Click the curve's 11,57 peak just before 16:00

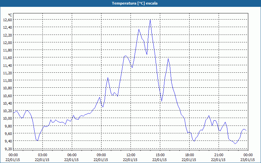pos(168,59)
